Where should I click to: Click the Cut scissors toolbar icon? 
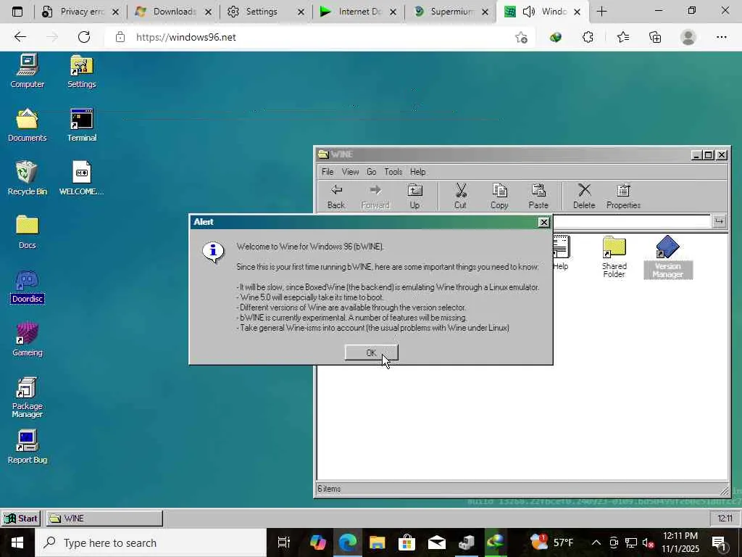pyautogui.click(x=460, y=197)
